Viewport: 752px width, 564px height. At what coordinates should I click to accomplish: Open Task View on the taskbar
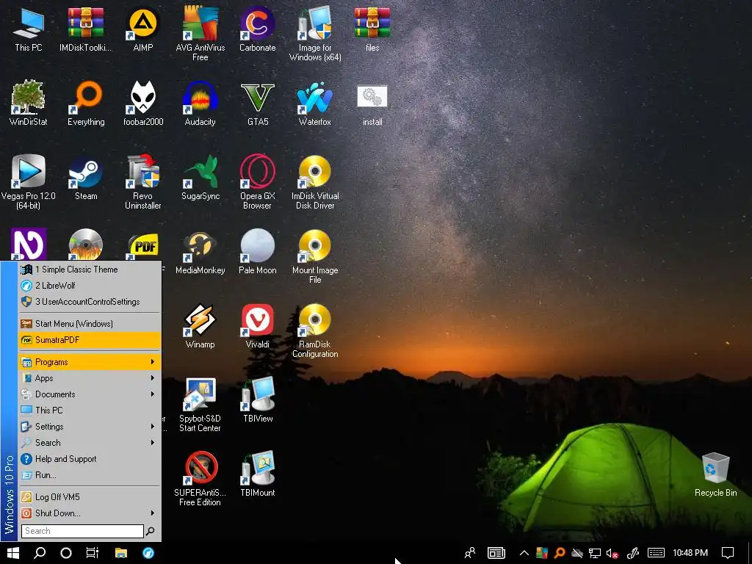coord(92,553)
